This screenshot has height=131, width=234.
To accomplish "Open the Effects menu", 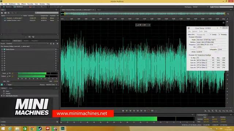I will click(23, 4).
